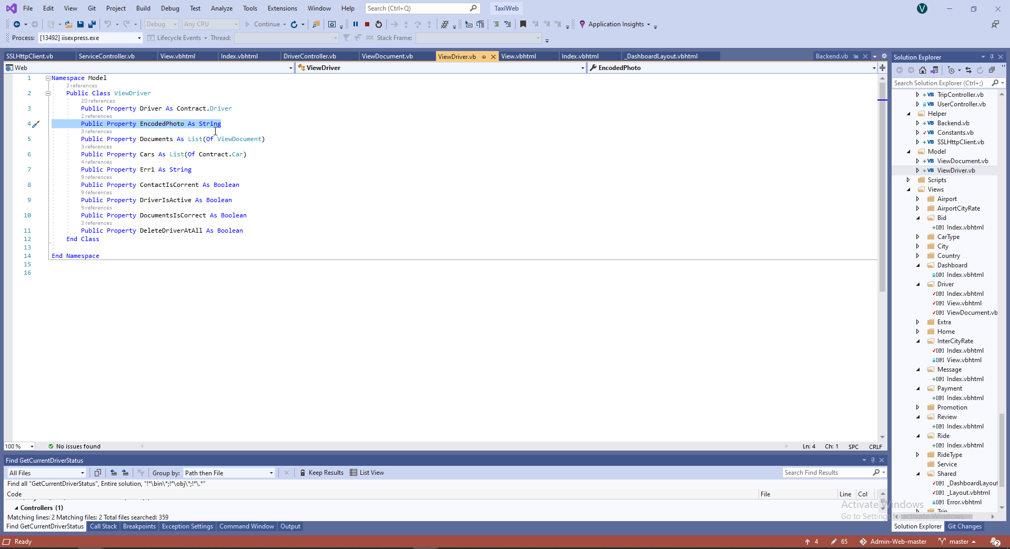The image size is (1010, 549).
Task: Open the Analyze menu
Action: [221, 8]
